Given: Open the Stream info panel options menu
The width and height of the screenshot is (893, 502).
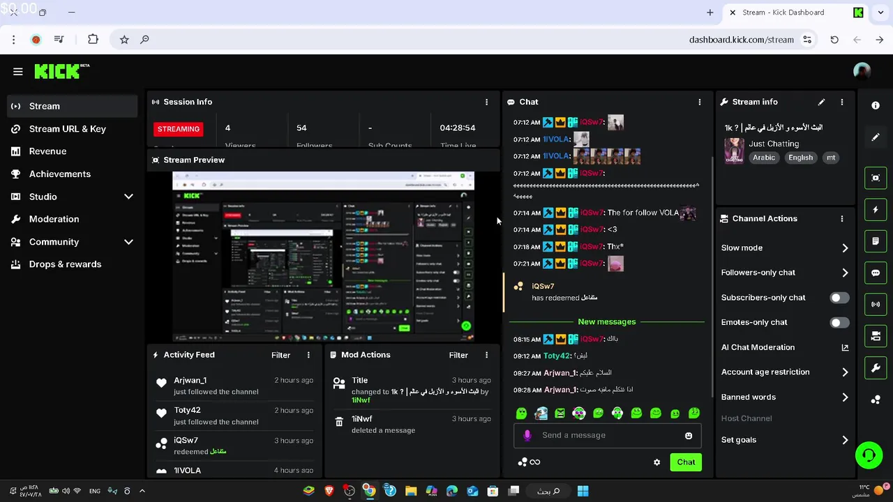Looking at the screenshot, I should point(842,102).
